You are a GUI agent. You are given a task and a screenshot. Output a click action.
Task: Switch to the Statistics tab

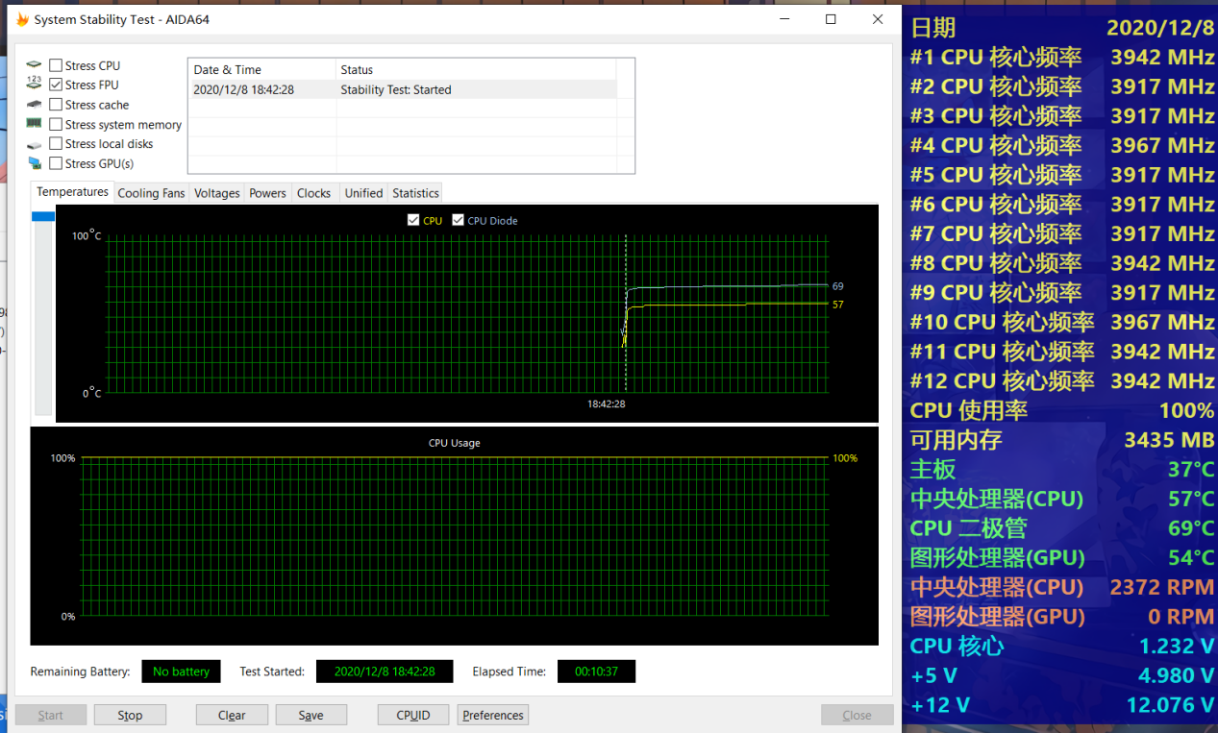pos(415,193)
